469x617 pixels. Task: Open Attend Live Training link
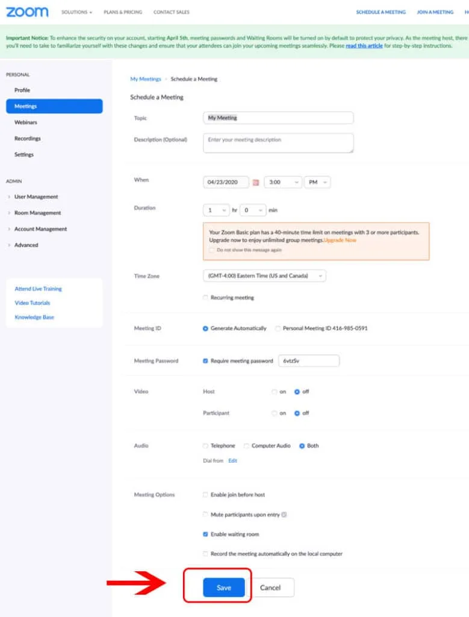click(38, 289)
